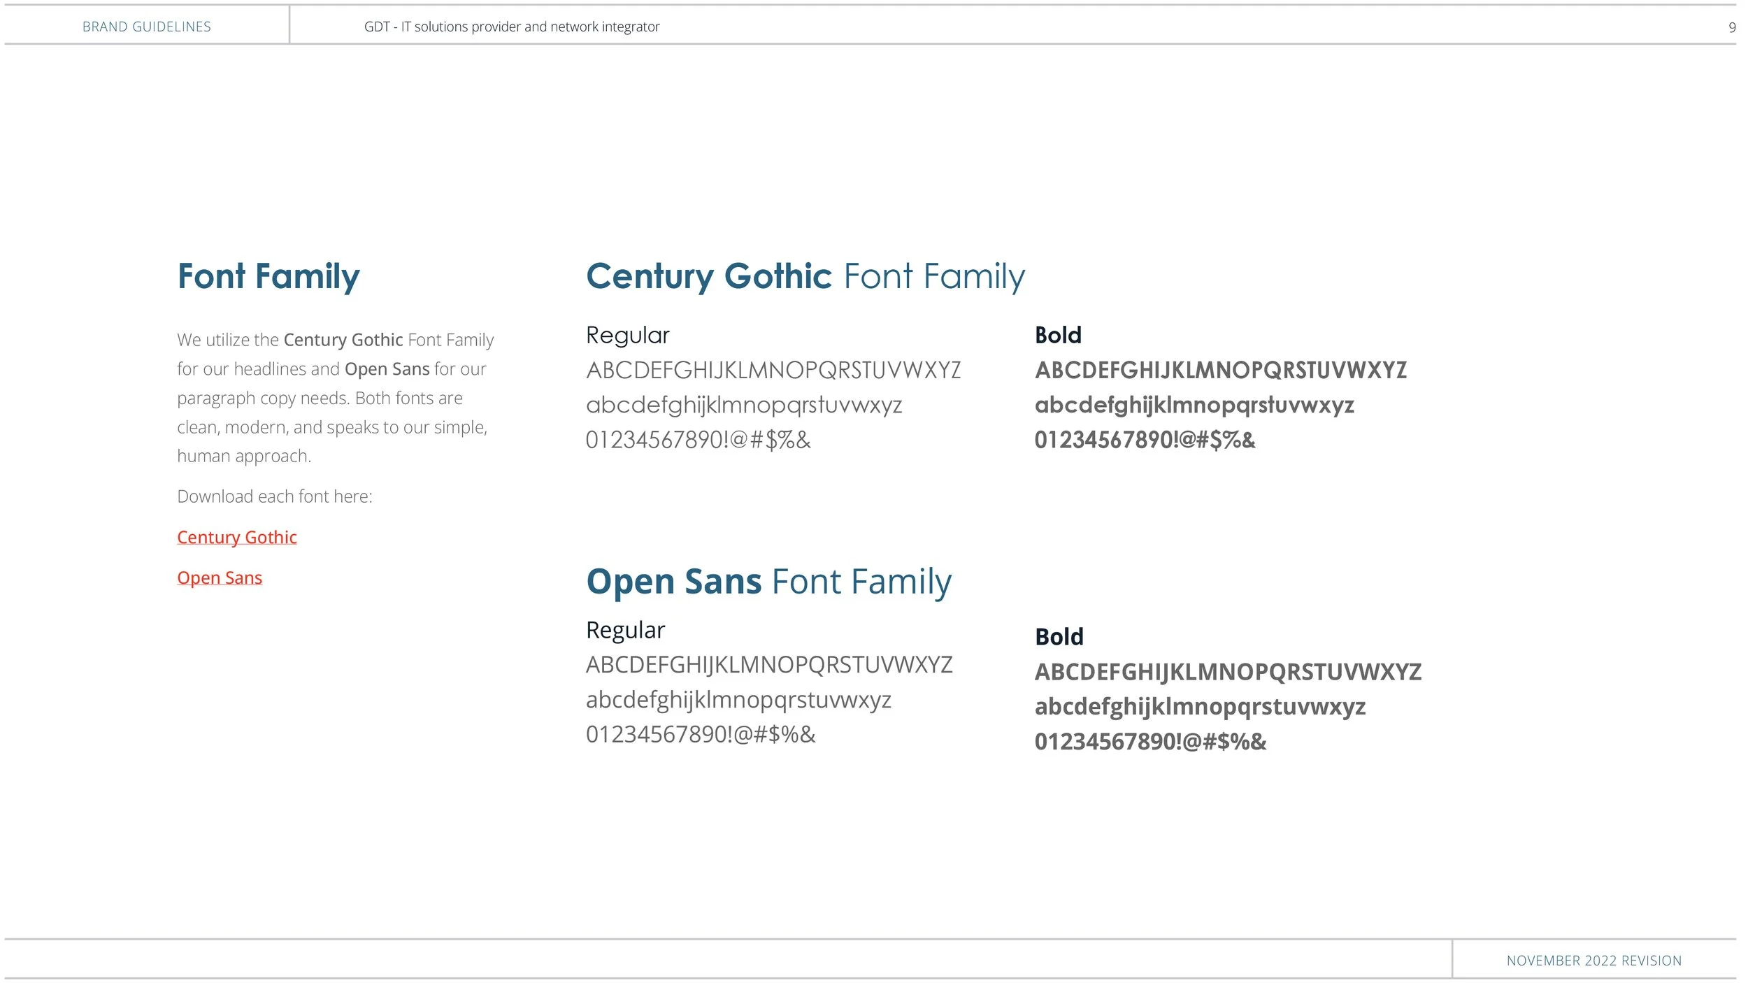The image size is (1748, 983).
Task: Click the "We utilize the Century Gothic" paragraph line
Action: (335, 340)
